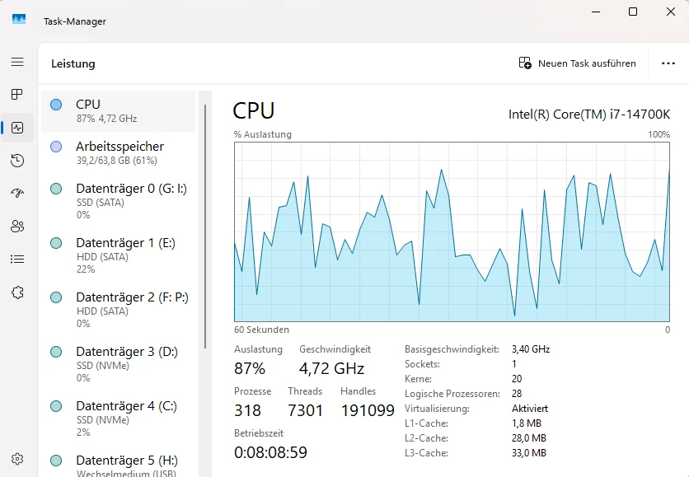Select the CPU entry in the sidebar
Image resolution: width=689 pixels, height=477 pixels.
pyautogui.click(x=118, y=111)
